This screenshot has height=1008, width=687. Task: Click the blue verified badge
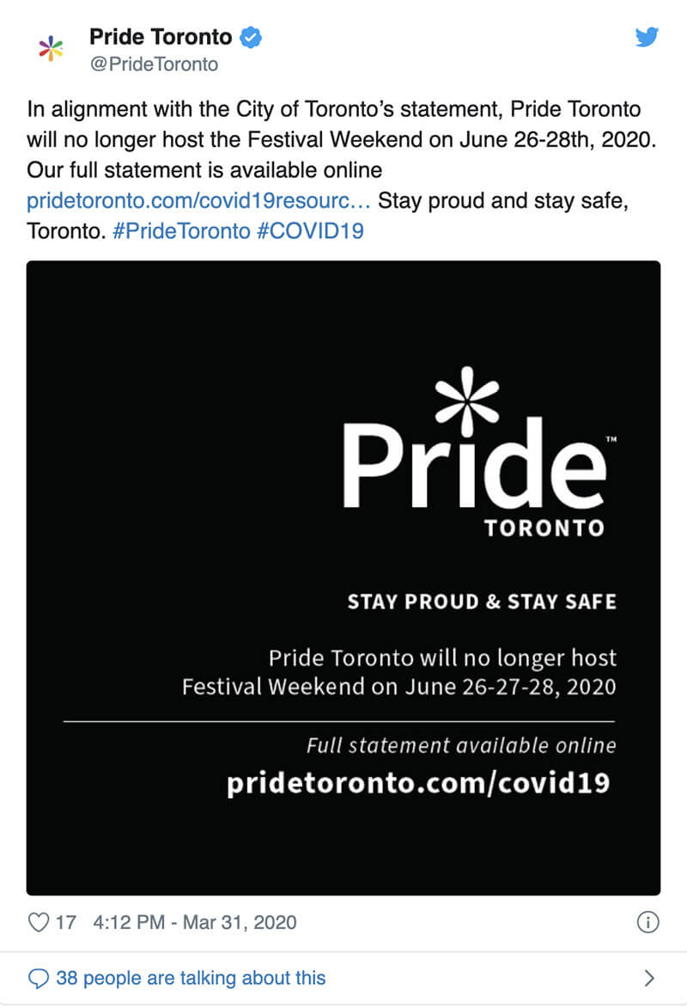click(x=250, y=38)
